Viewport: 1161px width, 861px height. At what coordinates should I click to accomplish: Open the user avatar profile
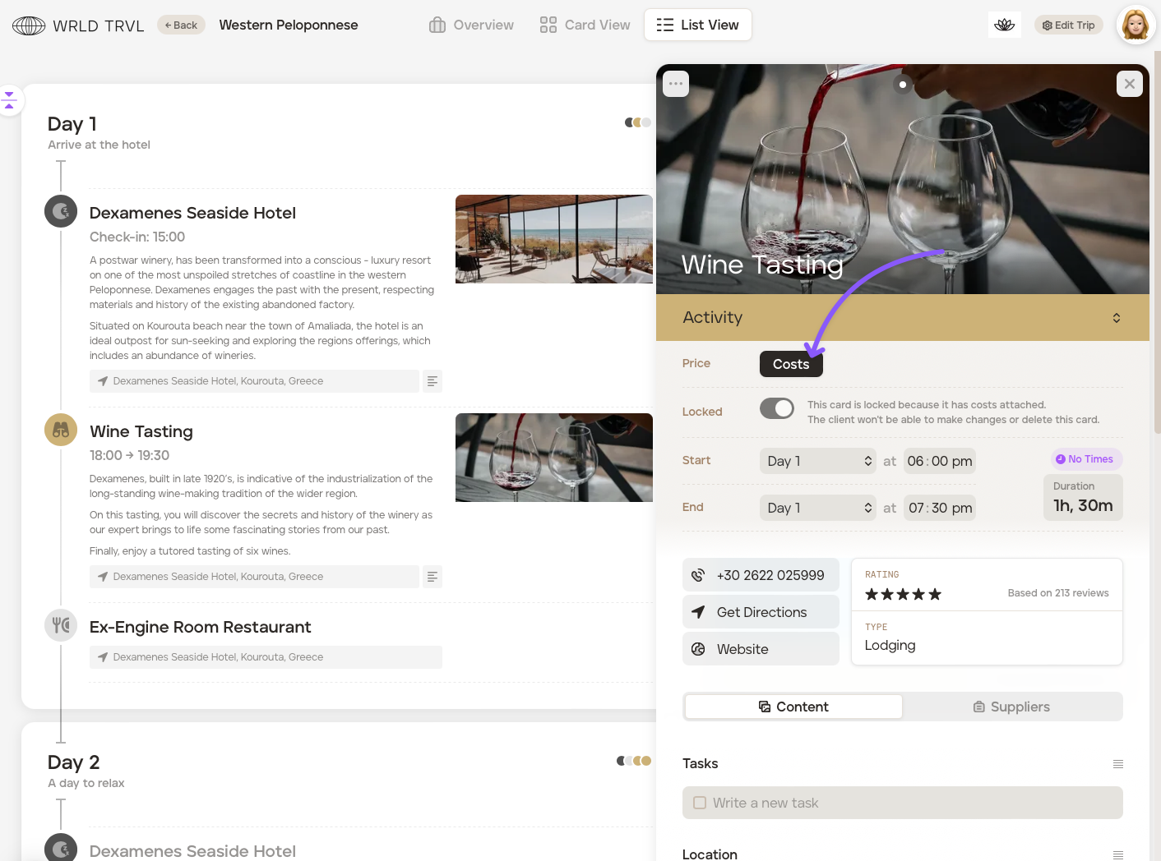(x=1135, y=25)
